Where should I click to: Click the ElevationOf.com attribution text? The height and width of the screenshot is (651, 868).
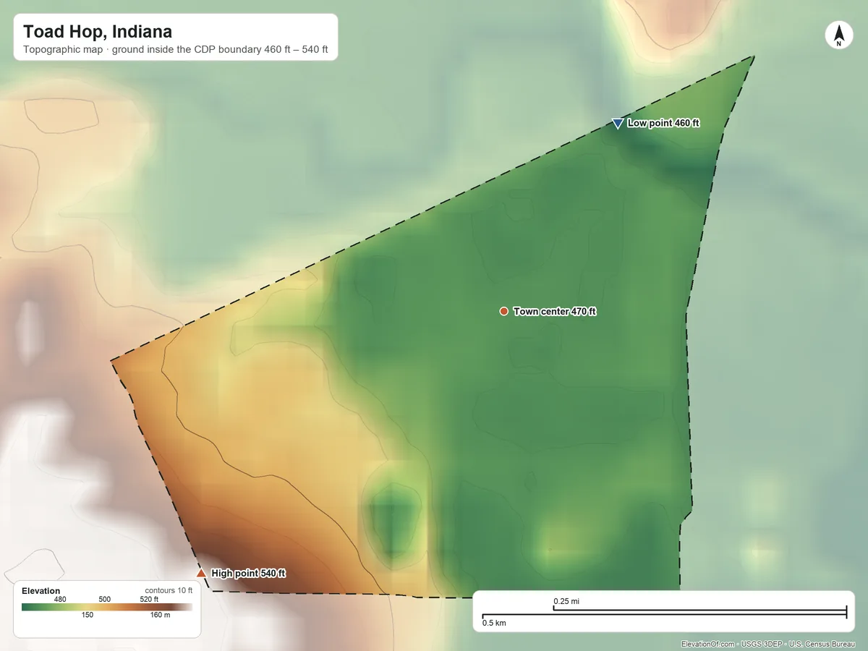[769, 644]
